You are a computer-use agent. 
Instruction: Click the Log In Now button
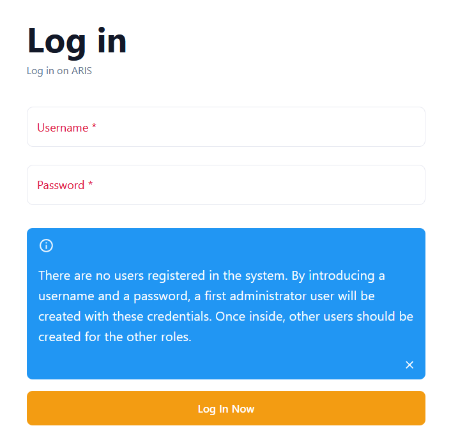tap(225, 408)
